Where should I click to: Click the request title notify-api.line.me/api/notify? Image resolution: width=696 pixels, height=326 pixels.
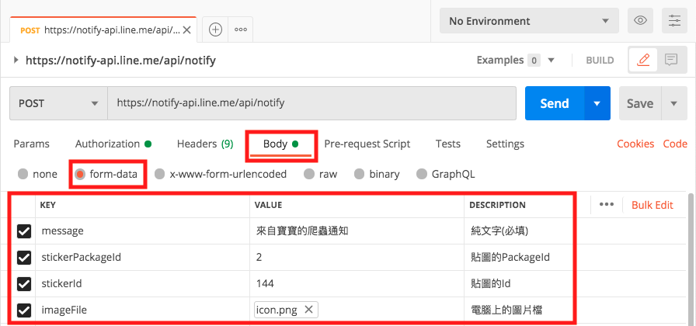pos(120,60)
